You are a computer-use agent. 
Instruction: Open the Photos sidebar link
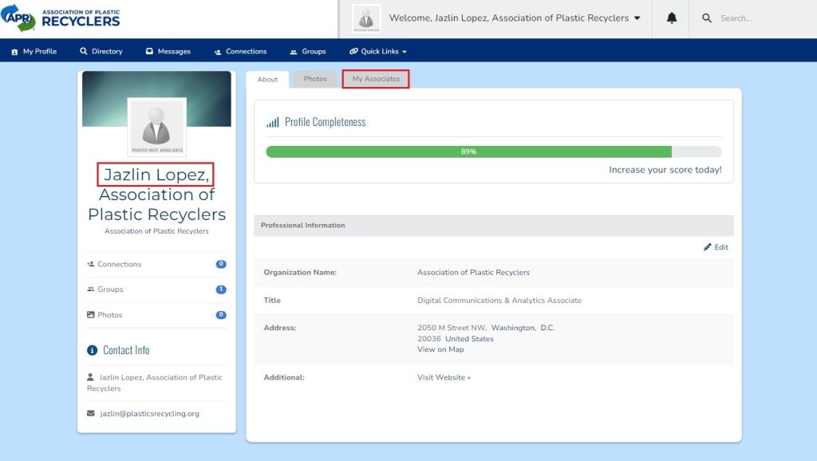pyautogui.click(x=110, y=314)
